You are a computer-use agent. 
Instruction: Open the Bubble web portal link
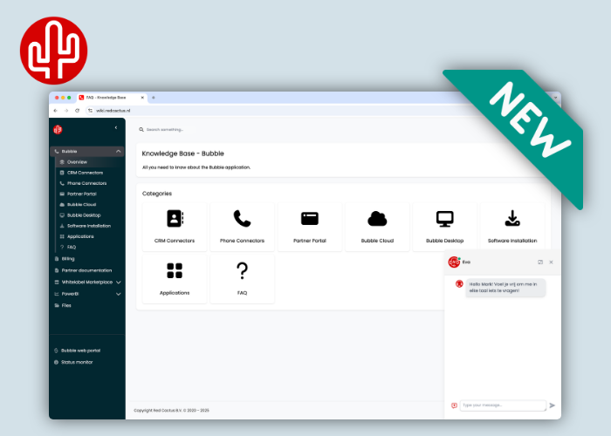pyautogui.click(x=80, y=351)
